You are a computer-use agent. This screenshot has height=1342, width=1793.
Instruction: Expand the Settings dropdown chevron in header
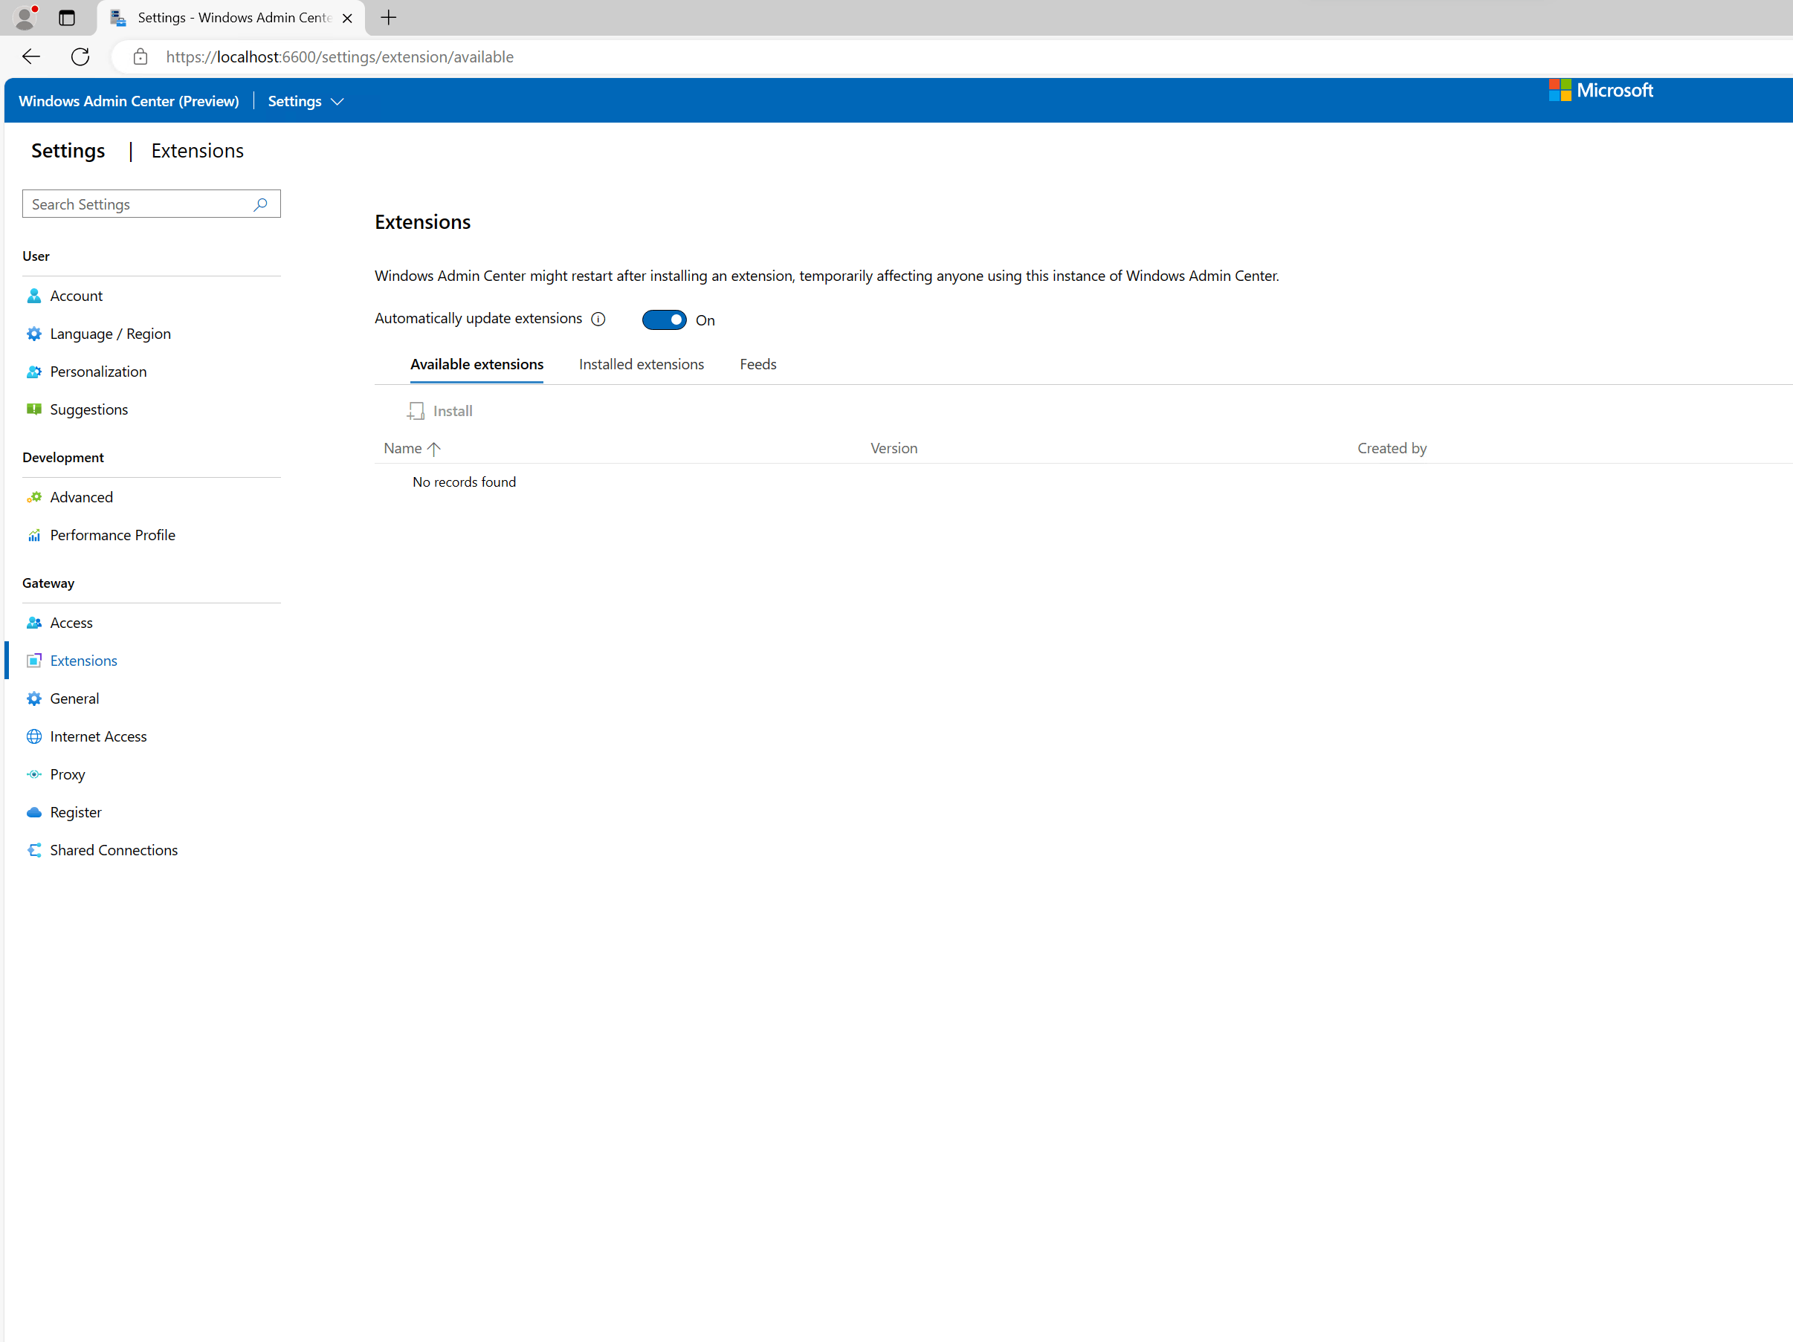click(x=337, y=101)
